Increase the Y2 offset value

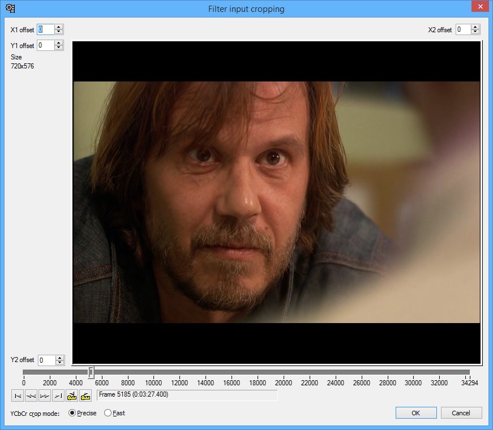click(x=60, y=358)
